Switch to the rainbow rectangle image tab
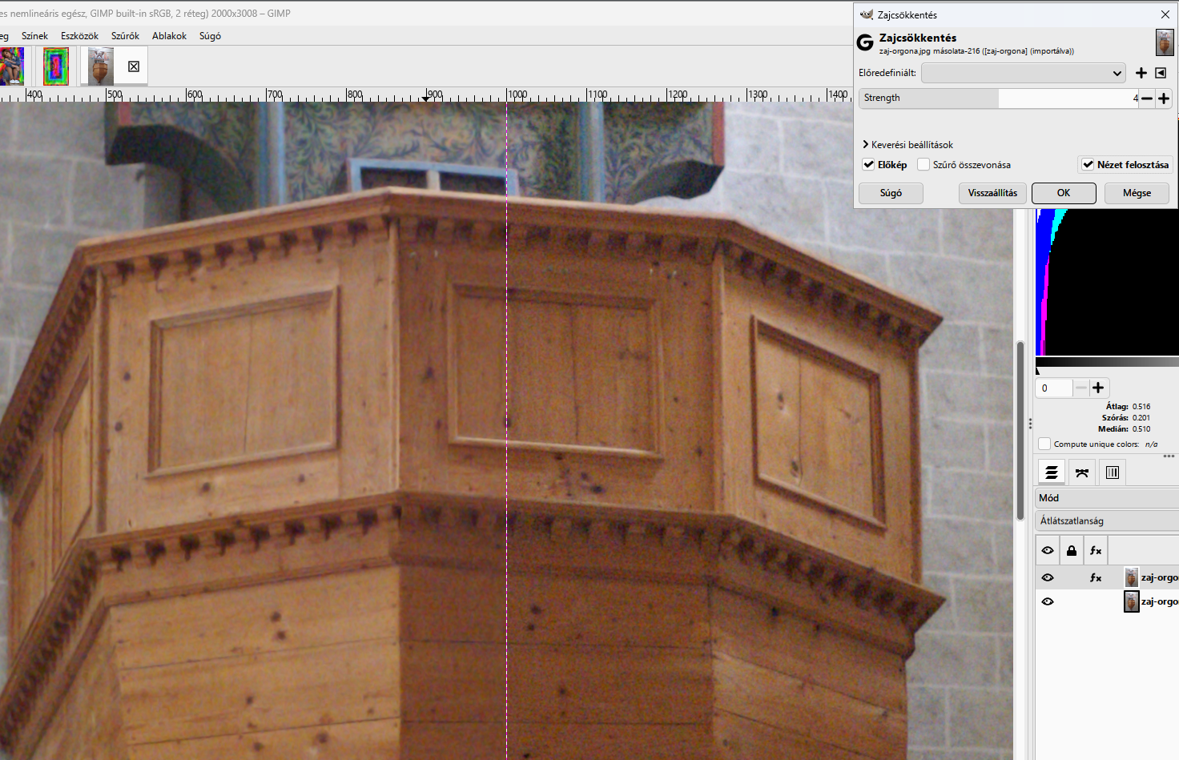This screenshot has height=760, width=1179. (56, 66)
